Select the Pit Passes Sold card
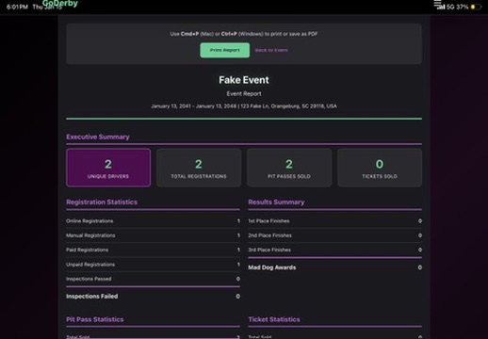Screen dimensions: 488x339 289,168
